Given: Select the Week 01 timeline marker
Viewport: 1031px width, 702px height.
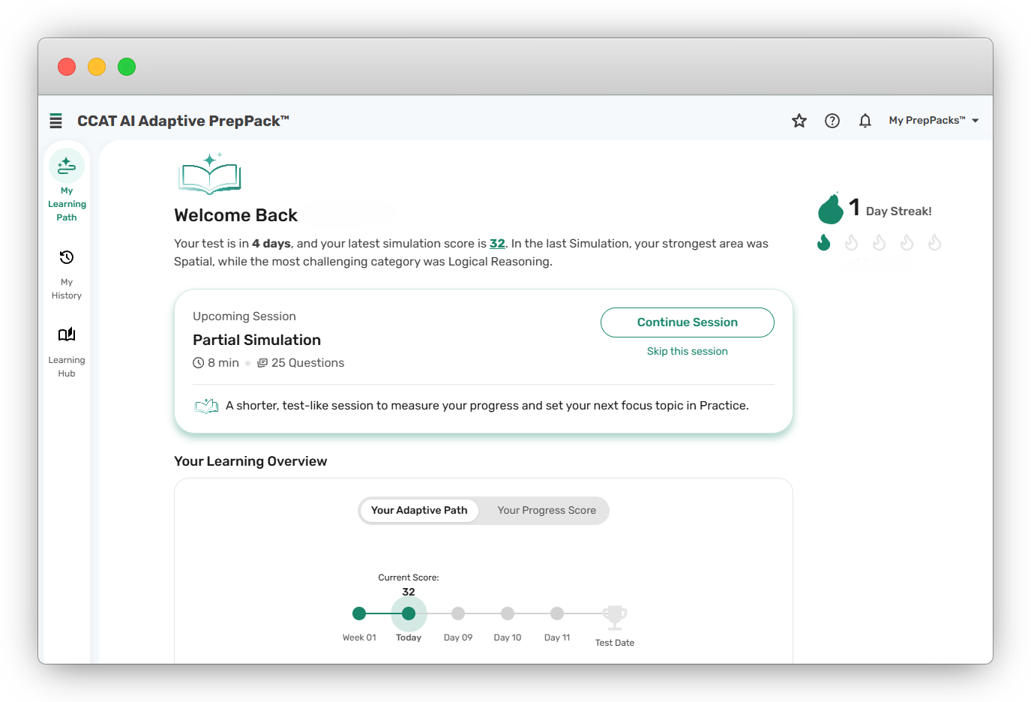Looking at the screenshot, I should pyautogui.click(x=359, y=613).
